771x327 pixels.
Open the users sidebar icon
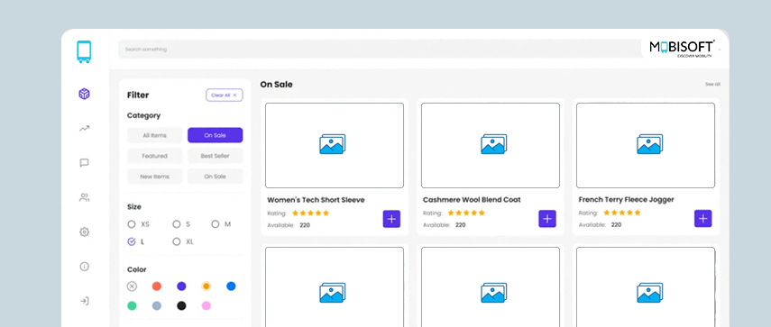point(84,197)
